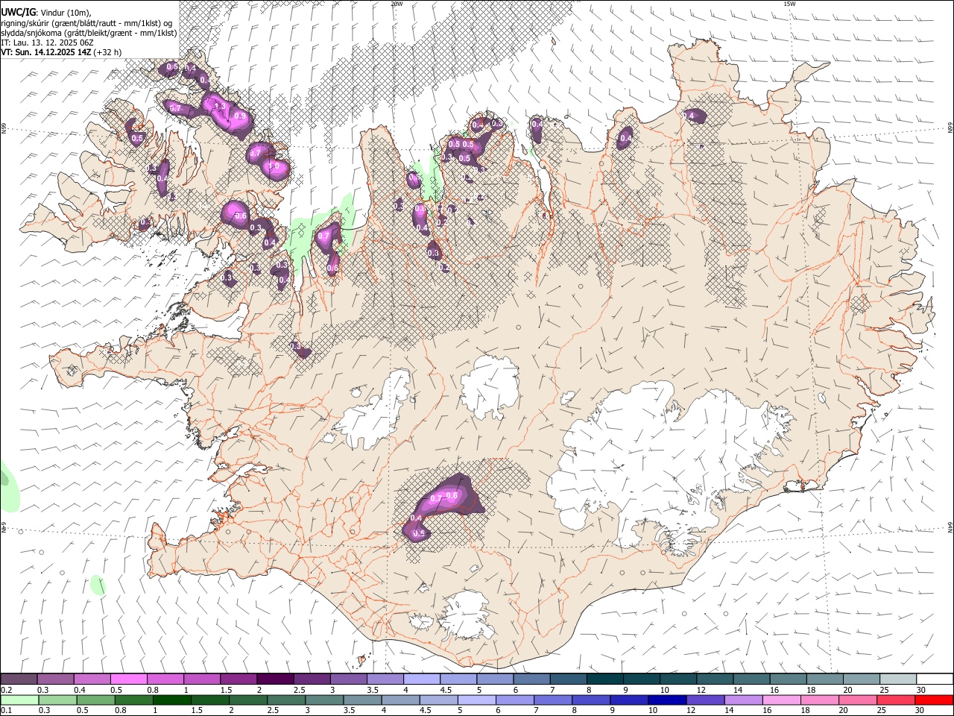Click the '0.2' label of the purple scale
This screenshot has width=954, height=716.
[6, 690]
